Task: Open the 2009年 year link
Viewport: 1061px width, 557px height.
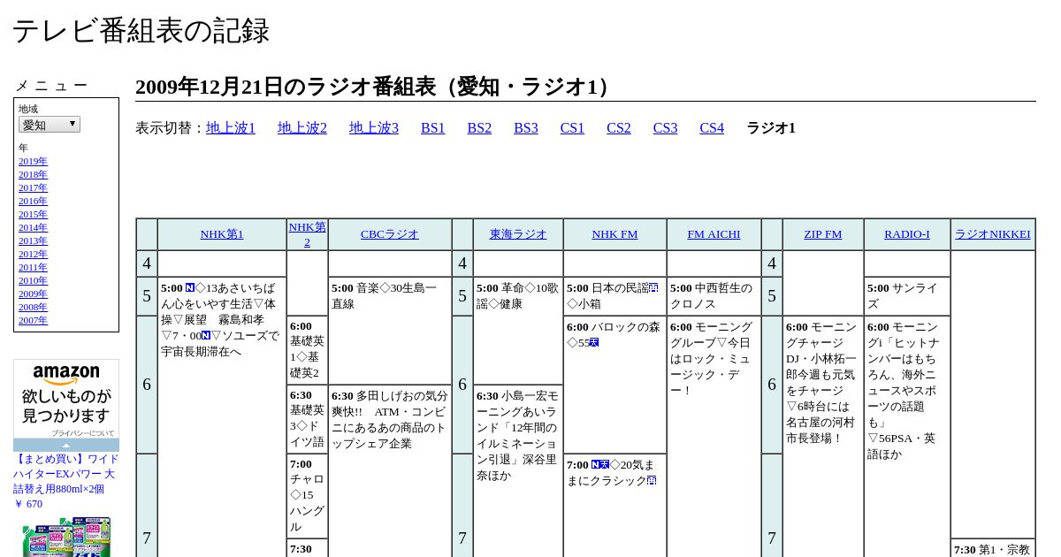Action: pyautogui.click(x=33, y=294)
